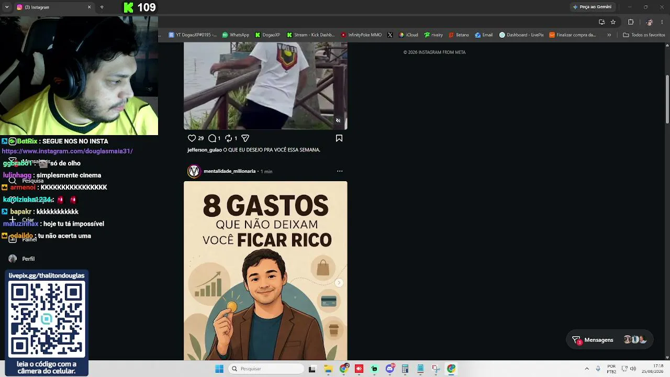
Task: Select Criar in Instagram sidebar
Action: tap(21, 220)
